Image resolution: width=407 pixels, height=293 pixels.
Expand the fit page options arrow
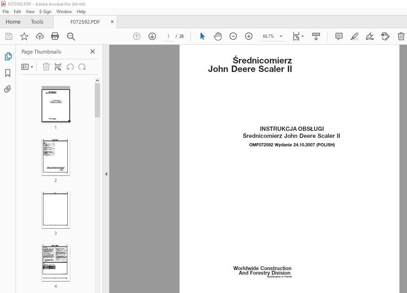302,36
